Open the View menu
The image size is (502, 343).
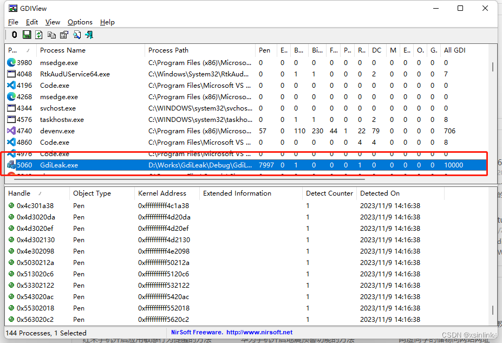[x=52, y=22]
